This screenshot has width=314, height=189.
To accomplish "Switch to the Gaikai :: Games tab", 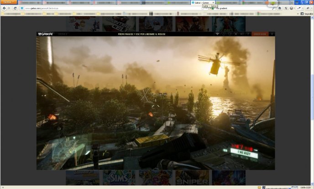I will point(202,3).
